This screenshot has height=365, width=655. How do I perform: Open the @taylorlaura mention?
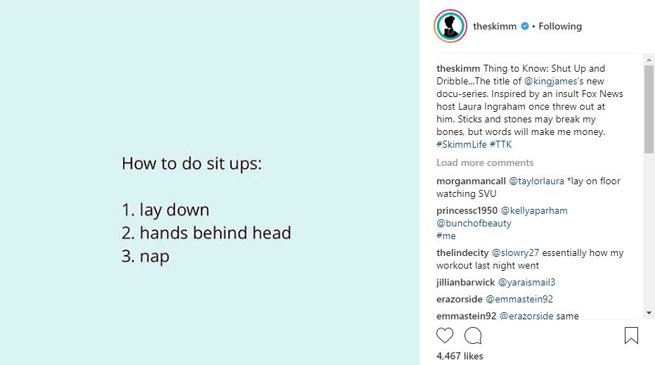[536, 181]
